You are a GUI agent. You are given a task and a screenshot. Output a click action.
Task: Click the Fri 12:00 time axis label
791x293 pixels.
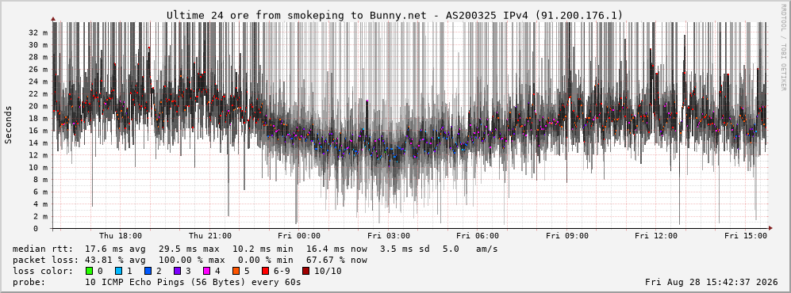coord(656,236)
